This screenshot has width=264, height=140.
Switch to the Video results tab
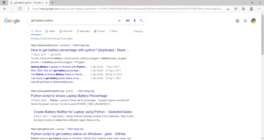[x=50, y=31]
